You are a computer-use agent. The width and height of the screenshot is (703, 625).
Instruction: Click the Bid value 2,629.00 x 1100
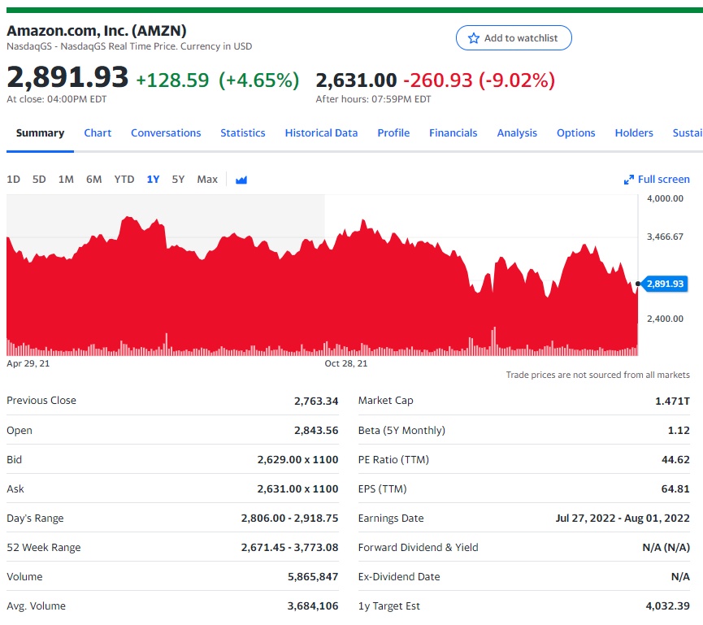[x=297, y=459]
